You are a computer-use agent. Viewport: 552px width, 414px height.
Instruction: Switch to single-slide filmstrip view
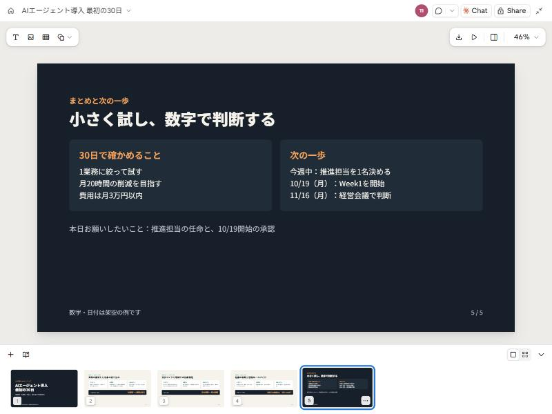click(513, 355)
